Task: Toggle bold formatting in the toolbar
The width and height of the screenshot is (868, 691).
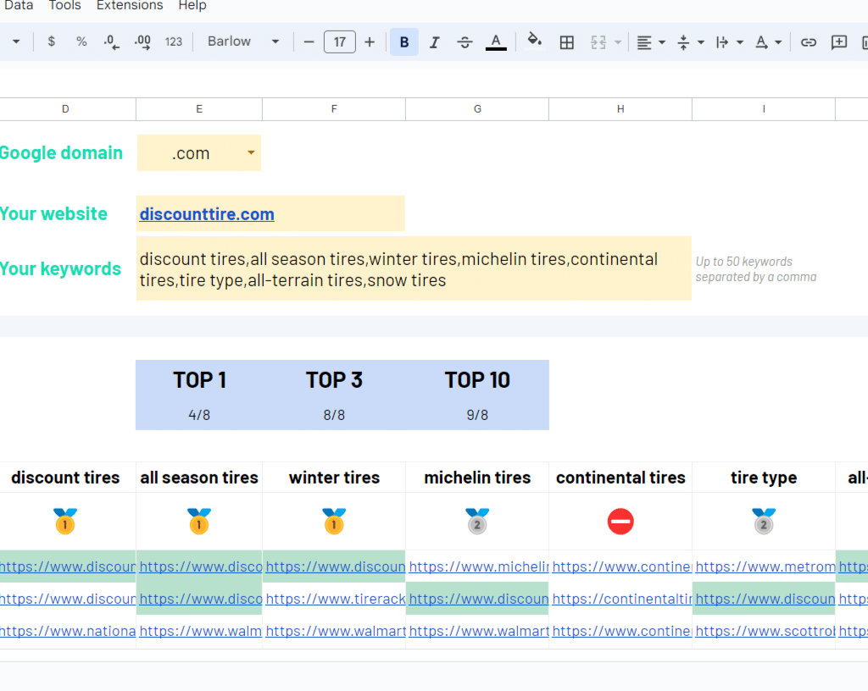Action: (x=404, y=42)
